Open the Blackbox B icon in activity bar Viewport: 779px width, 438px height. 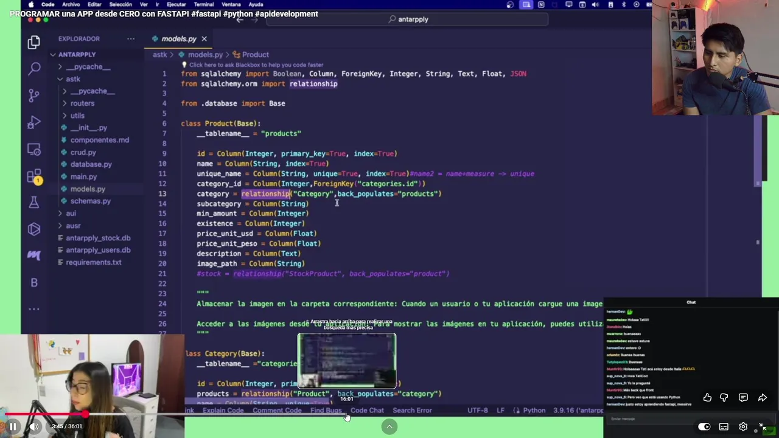34,282
